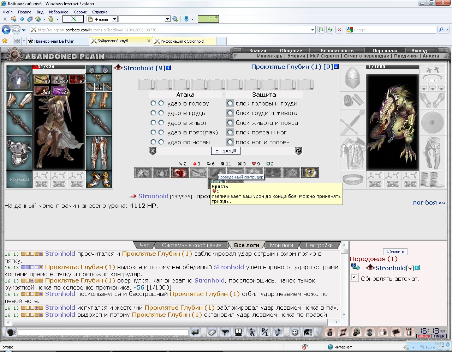Click the Обновить button
This screenshot has width=452, height=352.
pyautogui.click(x=395, y=251)
